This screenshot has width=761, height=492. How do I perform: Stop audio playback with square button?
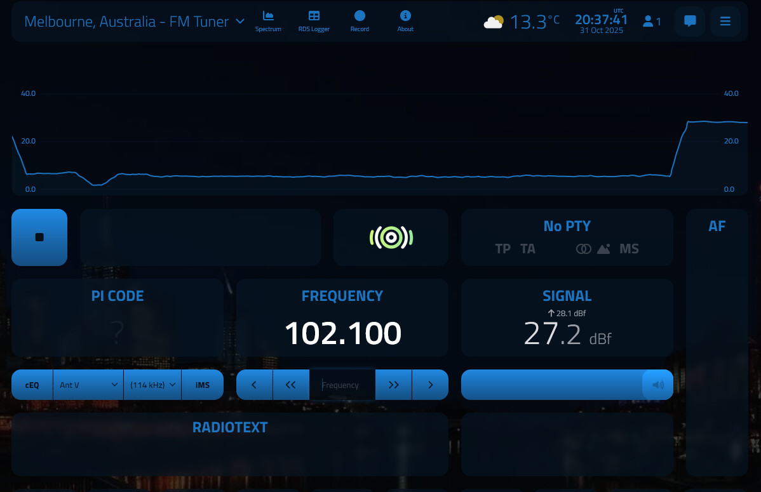click(x=39, y=237)
